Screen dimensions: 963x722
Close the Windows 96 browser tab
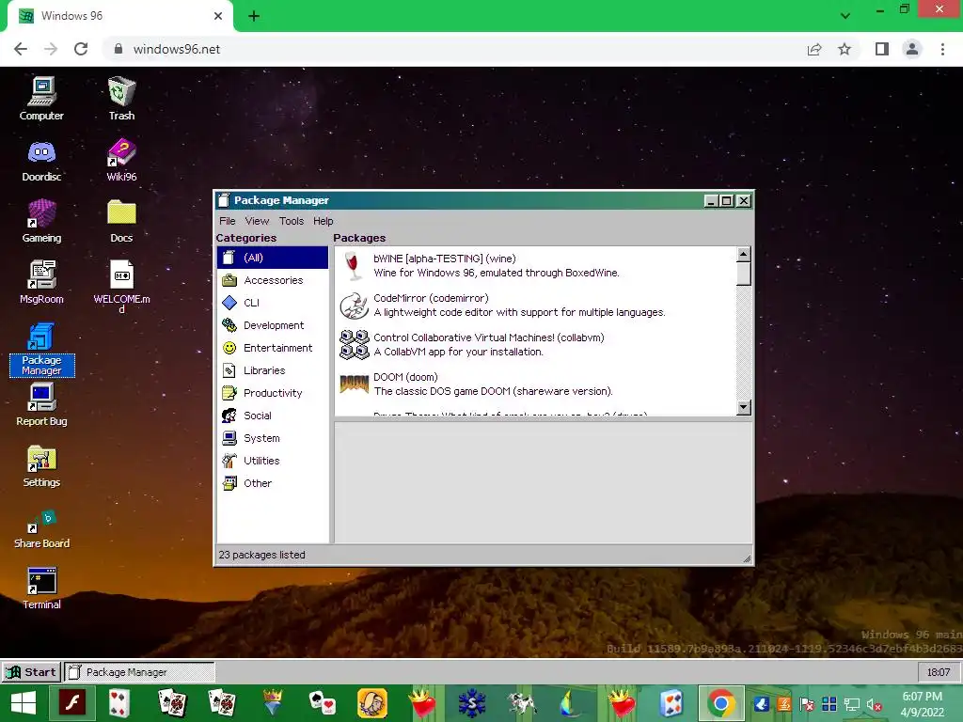coord(218,16)
